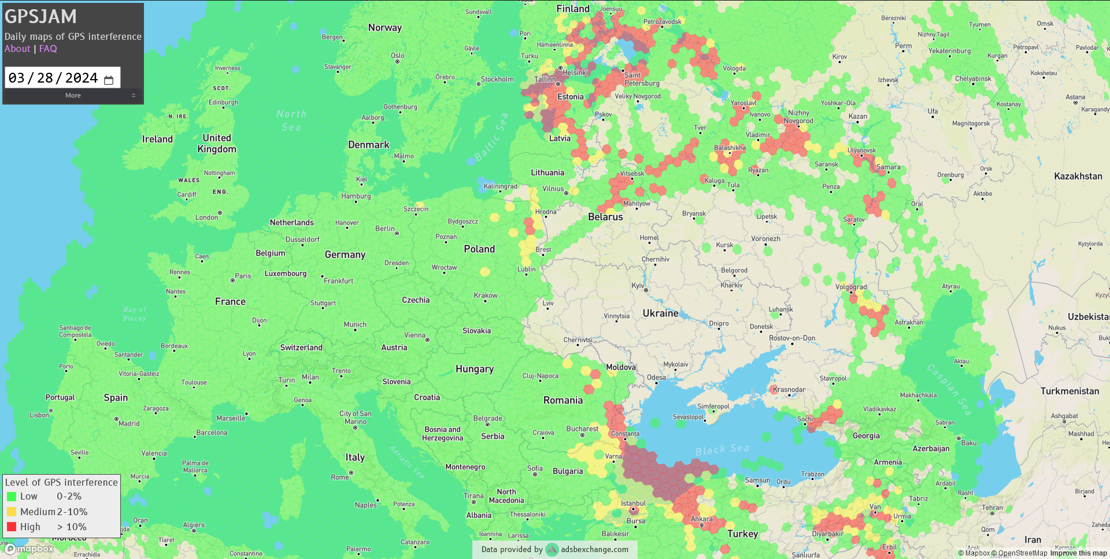This screenshot has height=559, width=1110.
Task: Click the Hrodna city label
Action: [x=546, y=212]
